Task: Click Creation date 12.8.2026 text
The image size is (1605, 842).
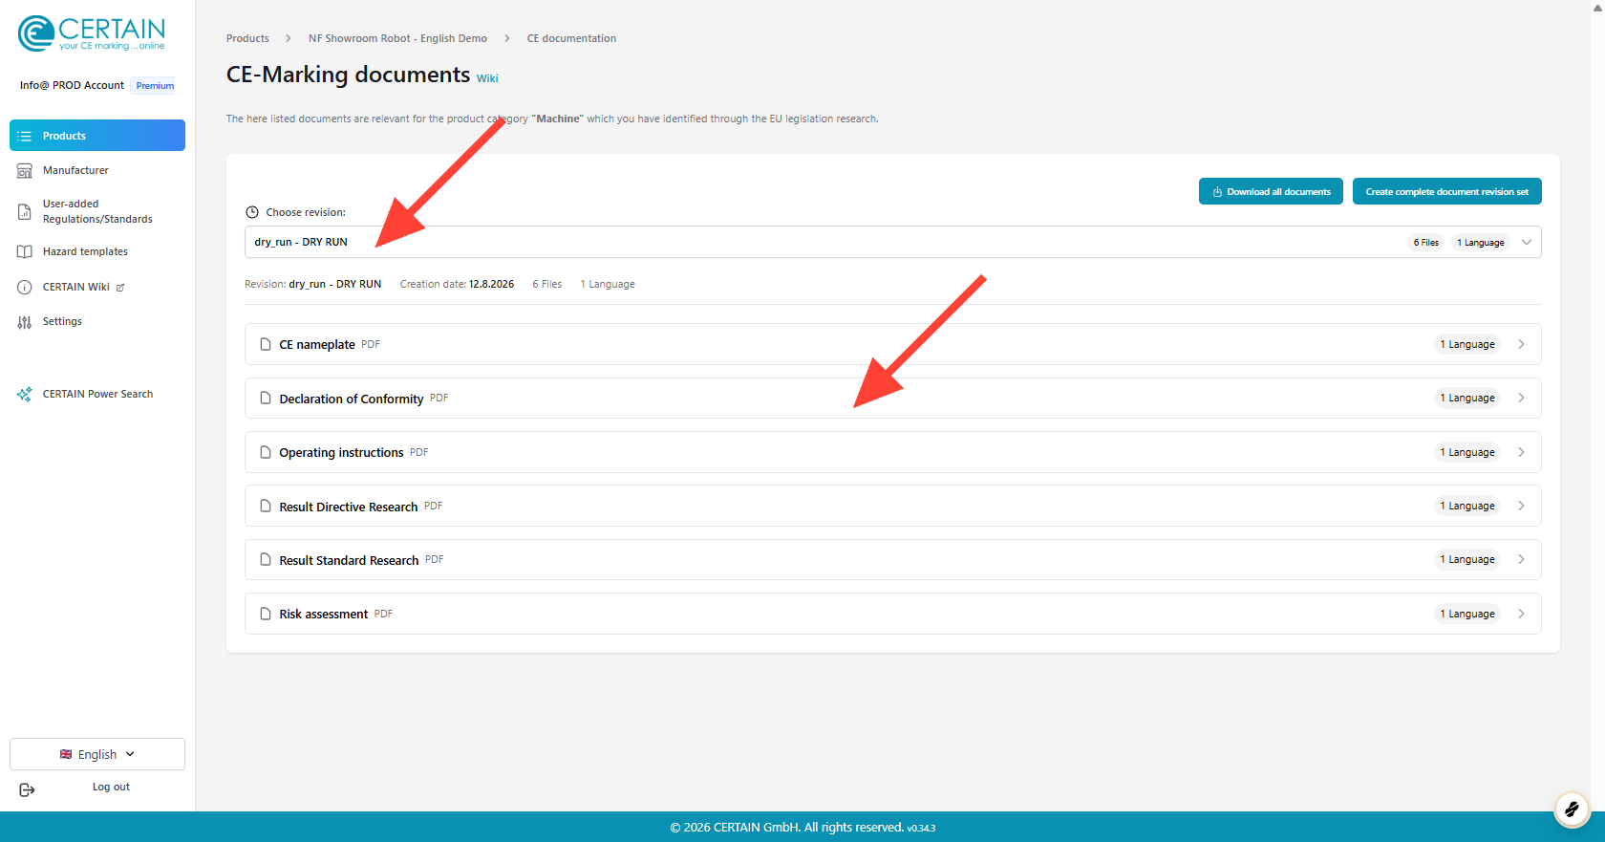Action: coord(457,284)
